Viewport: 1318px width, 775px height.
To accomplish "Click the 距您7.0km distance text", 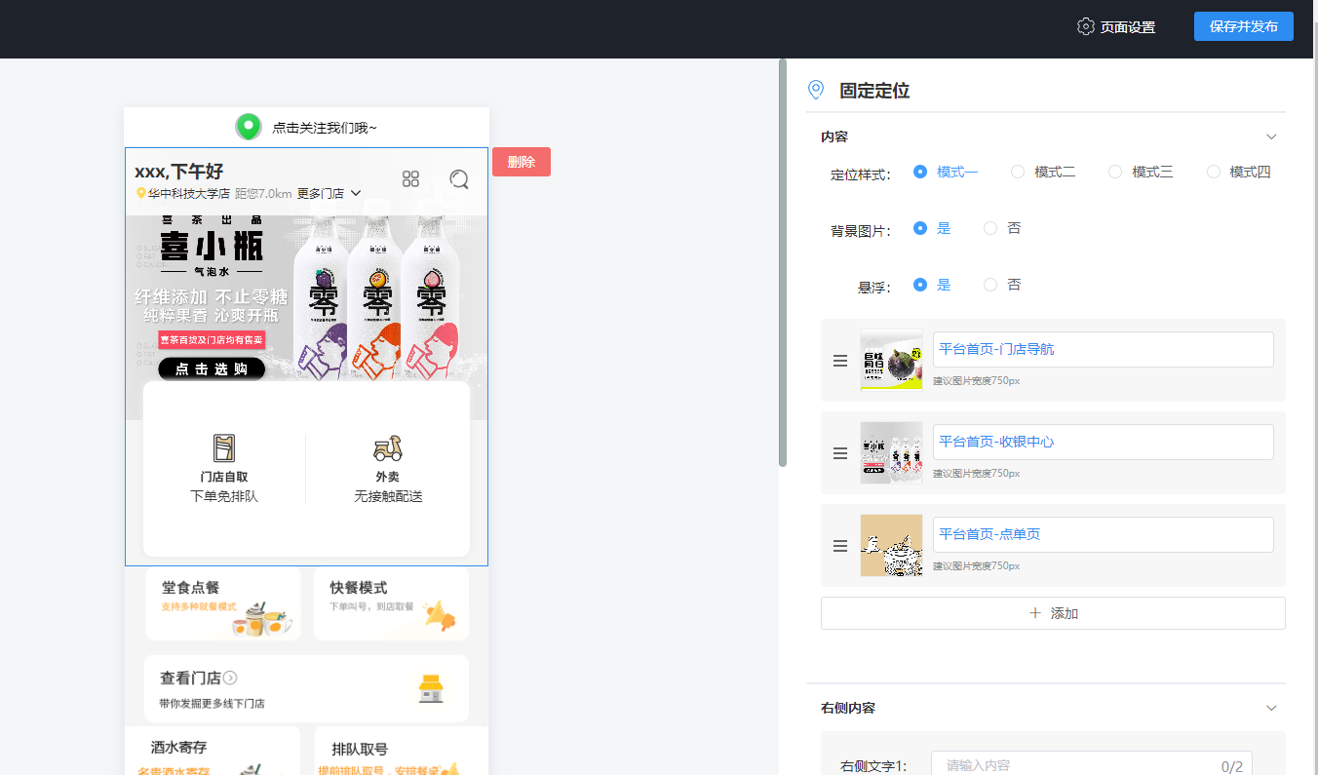I will (263, 194).
